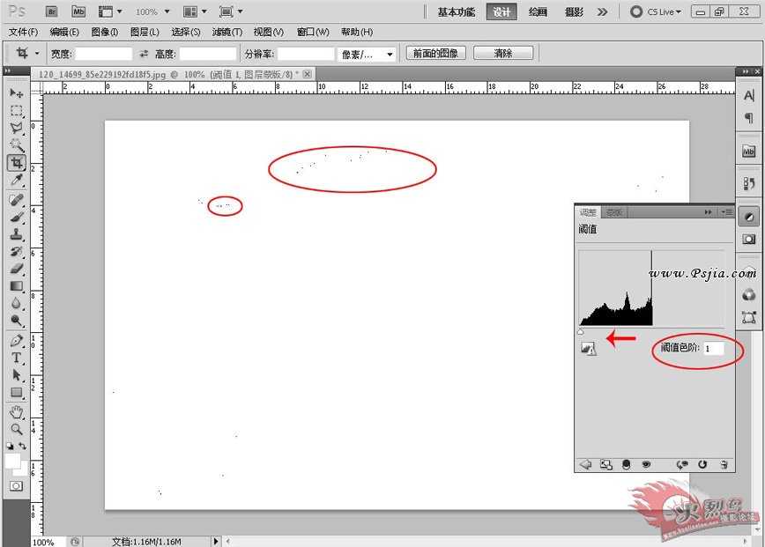
Task: Select the Crop tool in toolbox
Action: point(16,163)
